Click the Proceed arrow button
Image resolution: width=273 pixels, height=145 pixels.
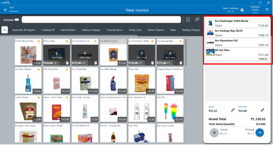click(260, 132)
